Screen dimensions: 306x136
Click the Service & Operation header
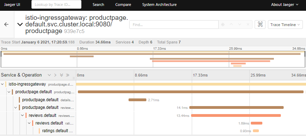[21, 75]
